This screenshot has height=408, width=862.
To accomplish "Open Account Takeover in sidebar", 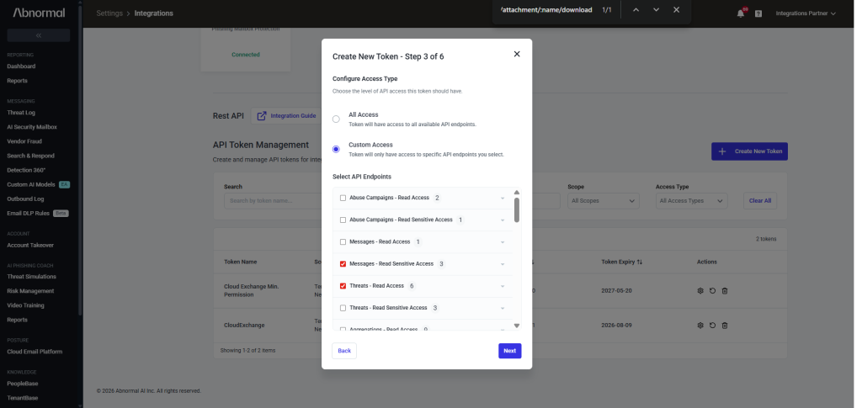I will coord(30,246).
